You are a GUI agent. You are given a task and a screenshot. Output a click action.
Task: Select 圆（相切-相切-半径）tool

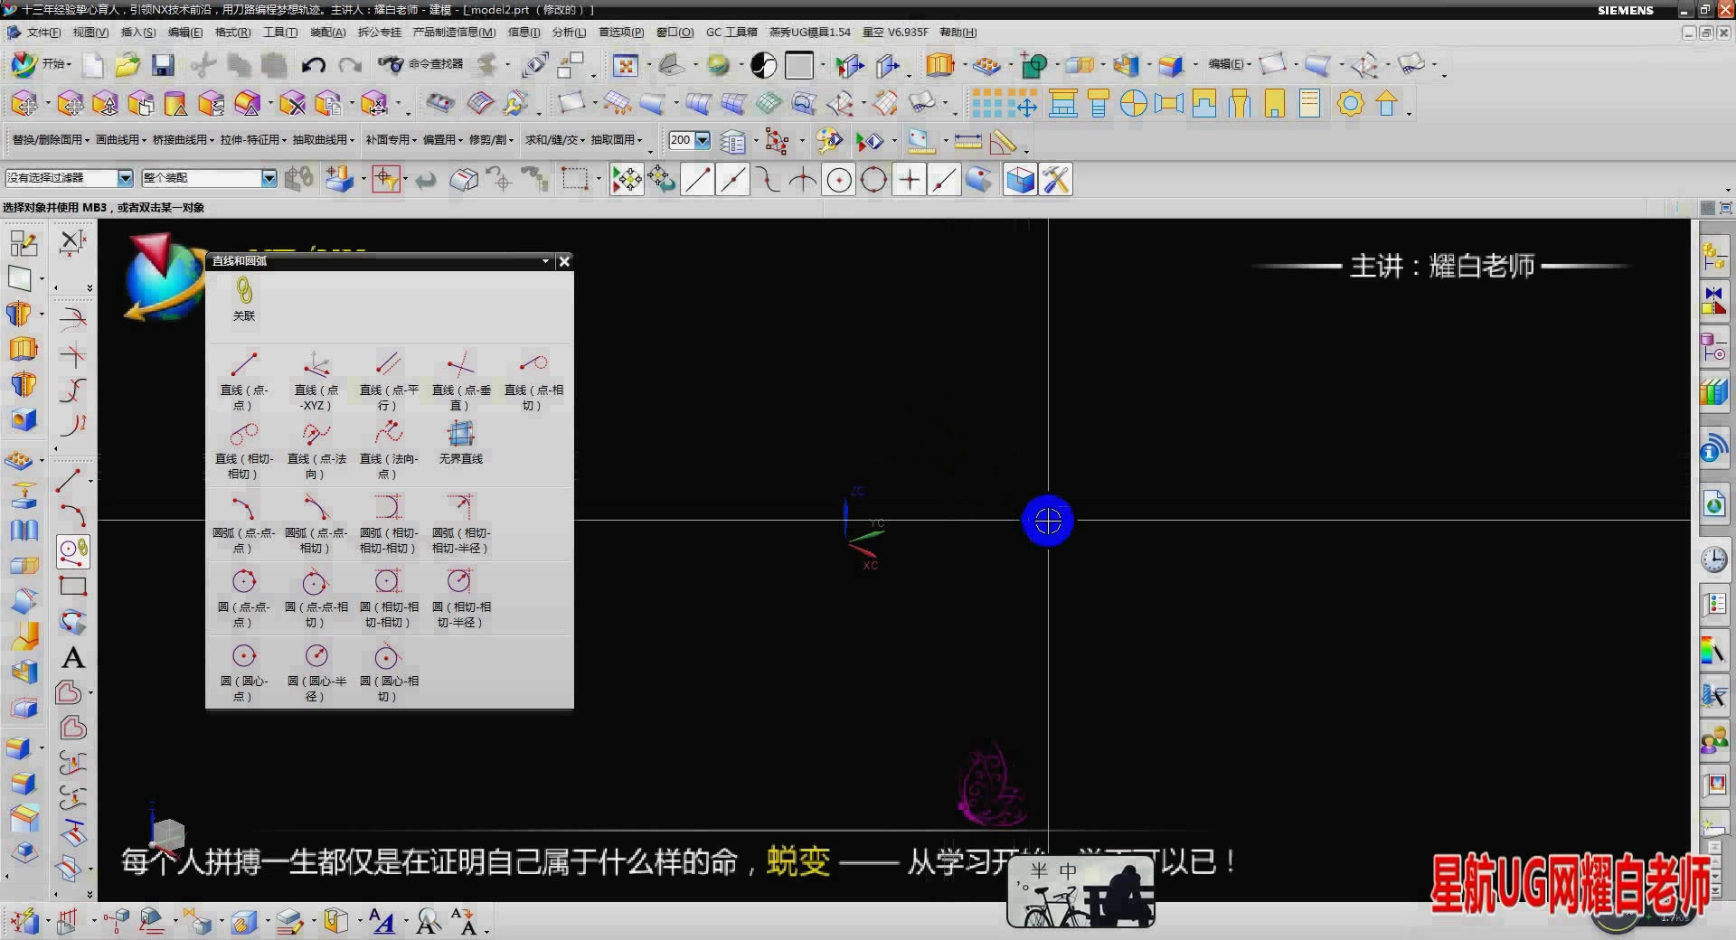(x=460, y=597)
